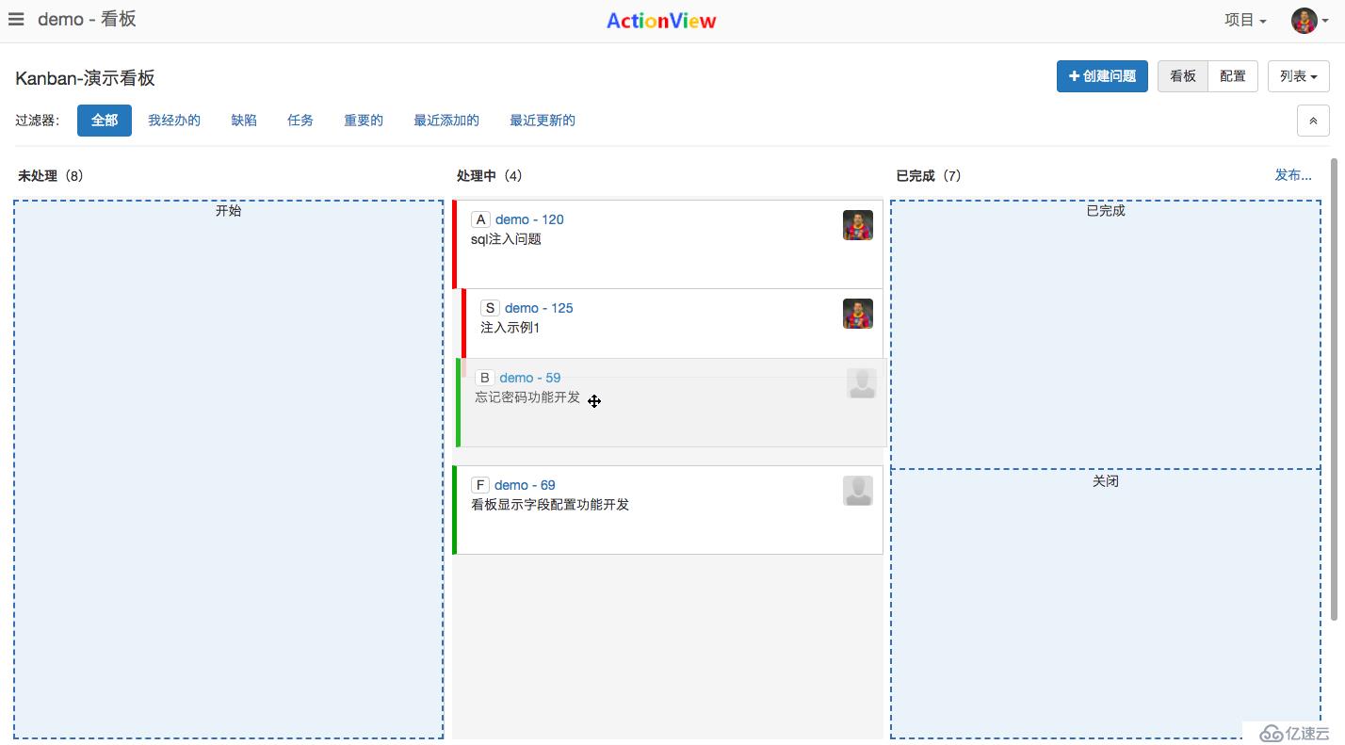Click the 看板显示字段配置功能开发 card title
The image size is (1345, 745).
(550, 505)
